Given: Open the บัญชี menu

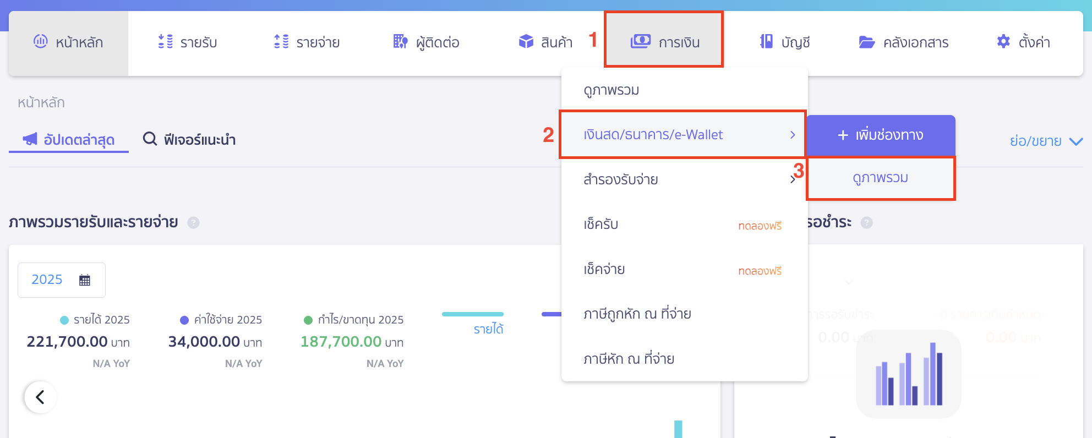Looking at the screenshot, I should (785, 42).
